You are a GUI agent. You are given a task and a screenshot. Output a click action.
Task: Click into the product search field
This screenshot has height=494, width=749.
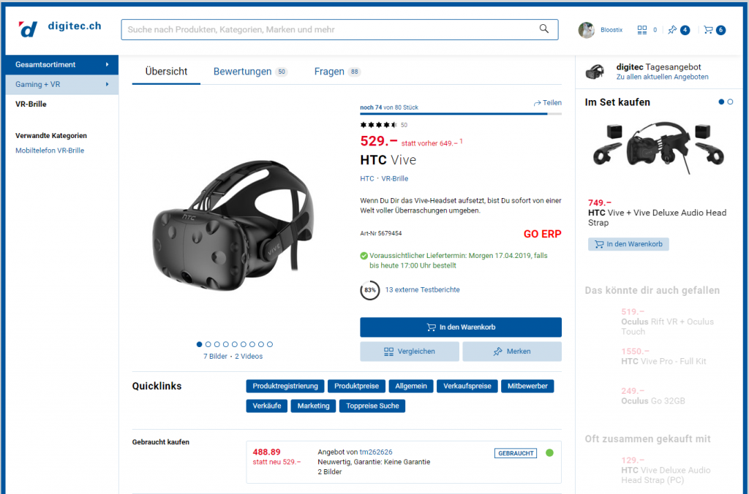[x=329, y=30]
